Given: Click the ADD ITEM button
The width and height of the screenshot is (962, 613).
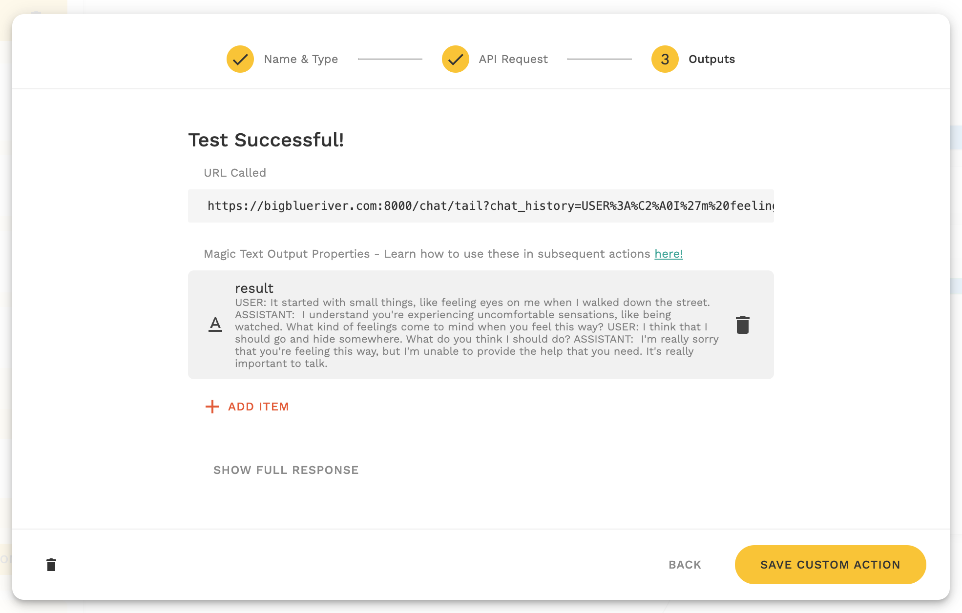Looking at the screenshot, I should click(x=247, y=407).
